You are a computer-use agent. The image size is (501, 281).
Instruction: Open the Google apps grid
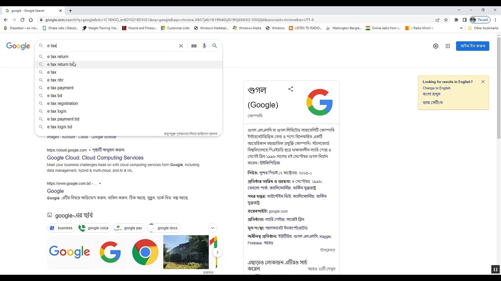tap(448, 46)
